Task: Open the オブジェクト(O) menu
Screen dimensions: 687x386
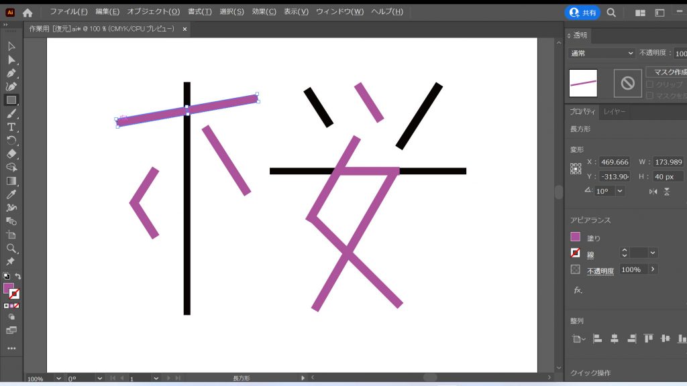Action: [x=154, y=12]
